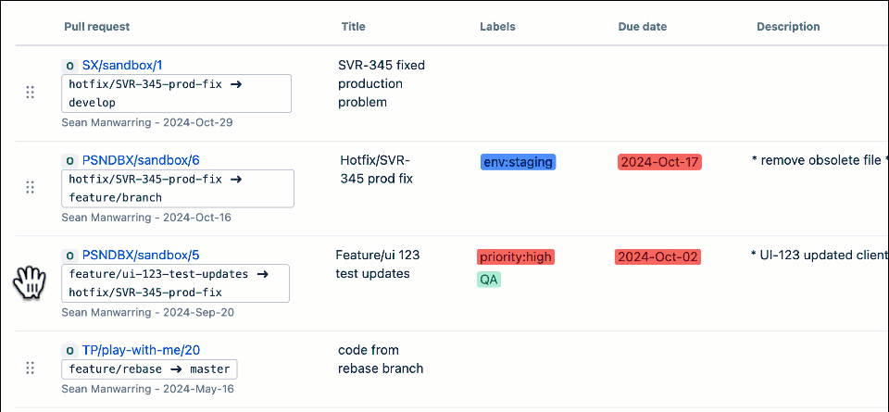Image resolution: width=889 pixels, height=412 pixels.
Task: Click the Pull request column header
Action: tap(97, 27)
